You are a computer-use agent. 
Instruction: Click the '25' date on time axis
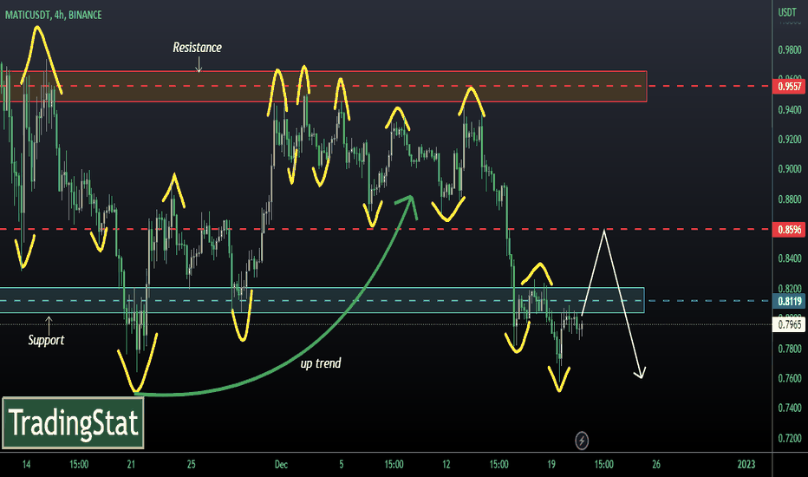[x=192, y=464]
